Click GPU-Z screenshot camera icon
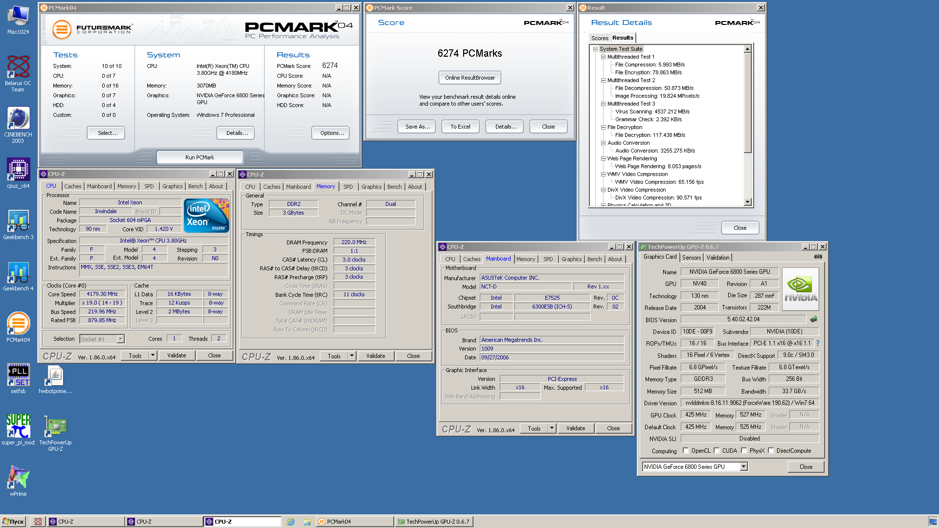939x528 pixels. pyautogui.click(x=818, y=257)
